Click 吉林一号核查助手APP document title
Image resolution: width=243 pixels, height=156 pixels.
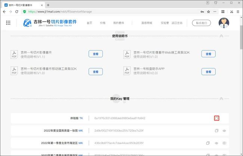(149, 69)
